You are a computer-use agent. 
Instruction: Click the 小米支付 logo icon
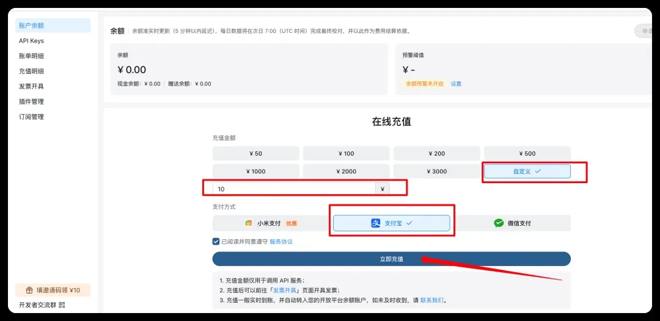click(248, 223)
